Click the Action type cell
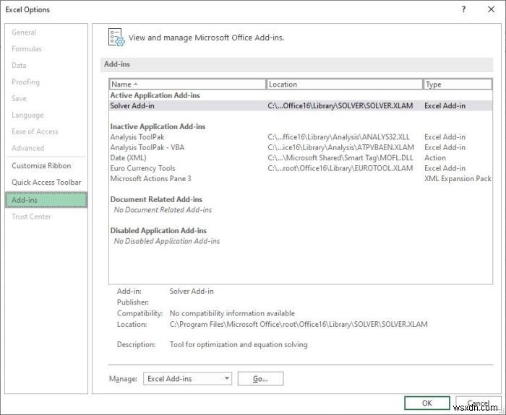The image size is (506, 415). (435, 157)
